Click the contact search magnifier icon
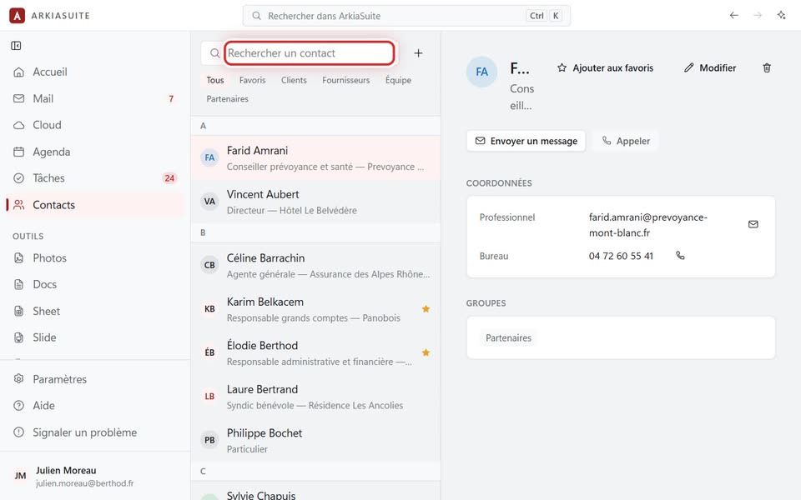This screenshot has width=801, height=500. coord(214,53)
